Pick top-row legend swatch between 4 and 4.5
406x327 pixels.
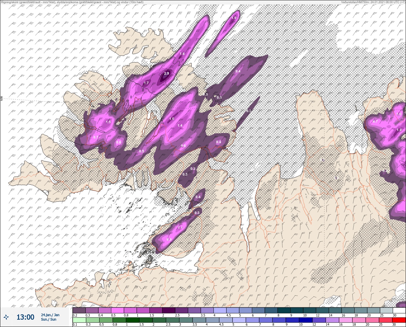tap(220, 310)
